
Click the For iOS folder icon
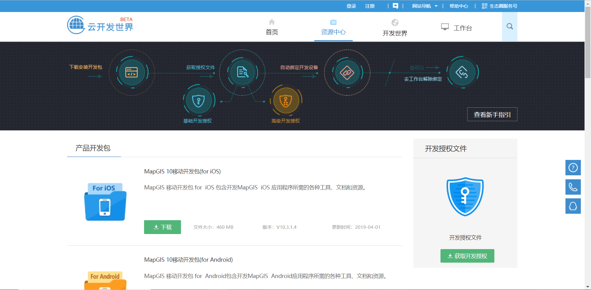(105, 202)
